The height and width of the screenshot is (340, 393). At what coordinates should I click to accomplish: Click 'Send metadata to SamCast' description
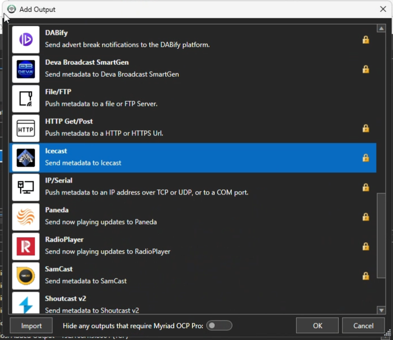tap(85, 281)
